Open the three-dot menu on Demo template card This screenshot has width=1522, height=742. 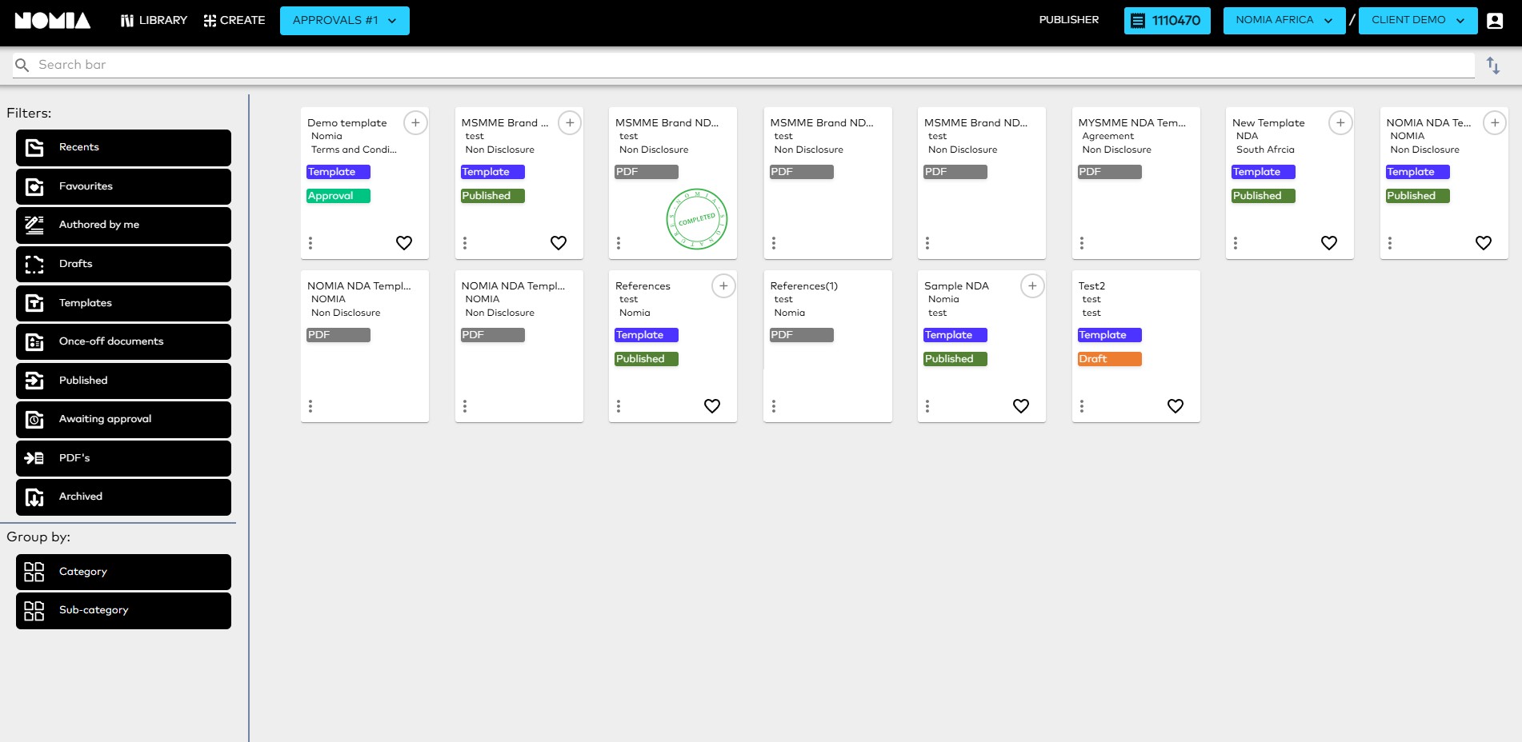pyautogui.click(x=310, y=243)
